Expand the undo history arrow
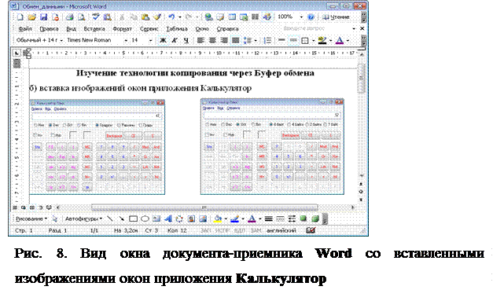 pyautogui.click(x=180, y=17)
